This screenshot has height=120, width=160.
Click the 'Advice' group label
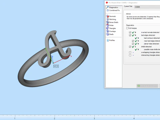[128, 14]
